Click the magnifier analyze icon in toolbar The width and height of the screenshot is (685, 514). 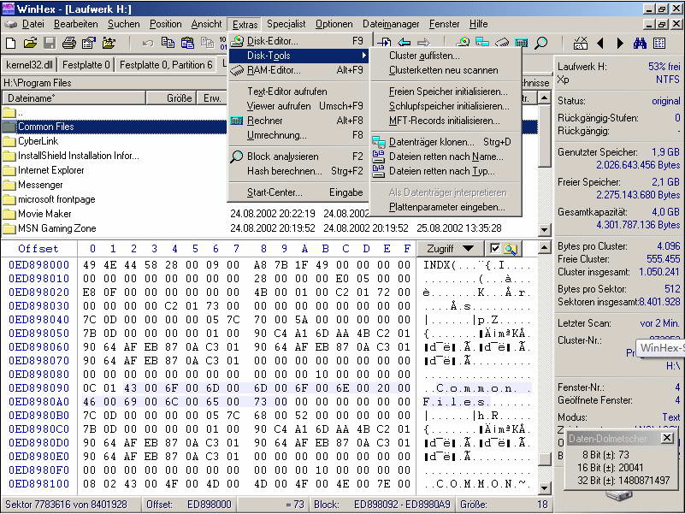[x=541, y=43]
